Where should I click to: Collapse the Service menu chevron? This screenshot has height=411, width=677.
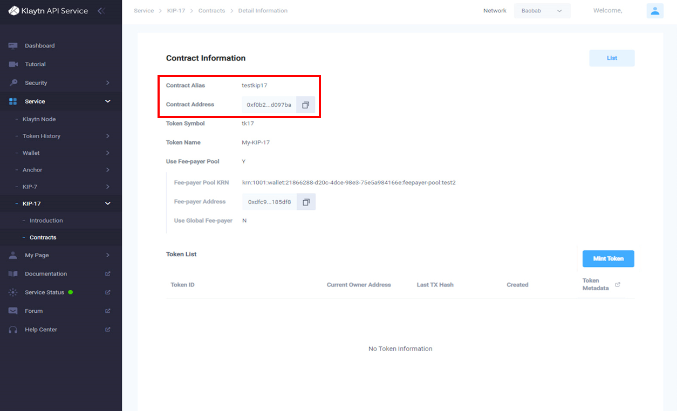(108, 101)
